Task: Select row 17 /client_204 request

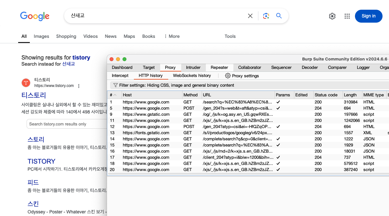Action: click(x=248, y=157)
